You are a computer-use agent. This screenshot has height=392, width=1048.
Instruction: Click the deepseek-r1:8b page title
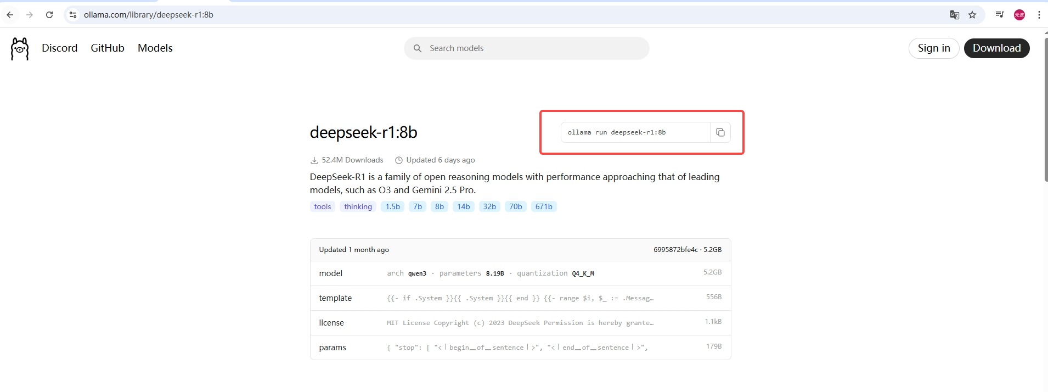click(x=364, y=132)
